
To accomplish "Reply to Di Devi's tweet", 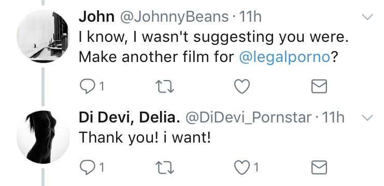I will tap(87, 167).
